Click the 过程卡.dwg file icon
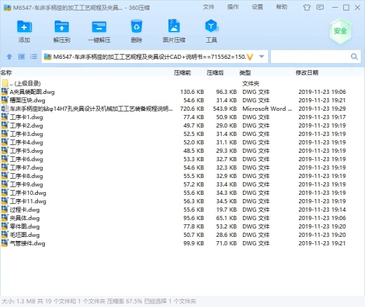This screenshot has height=307, width=365. 5,210
